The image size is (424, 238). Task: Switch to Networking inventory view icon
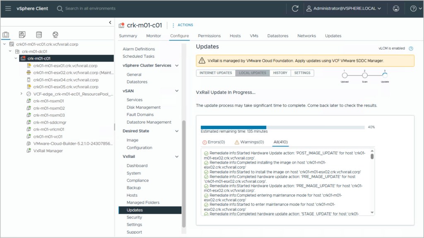tap(55, 35)
